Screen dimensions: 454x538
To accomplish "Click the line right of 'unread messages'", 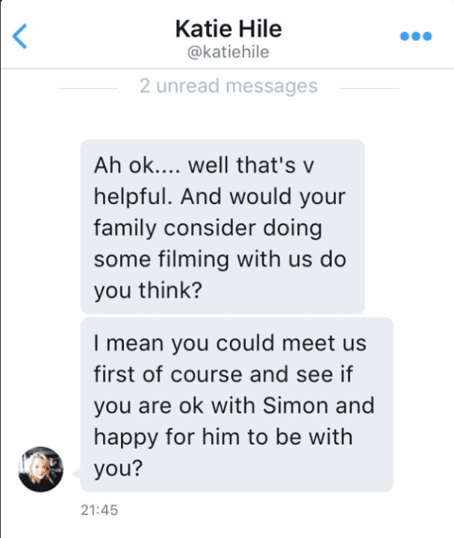I will [x=370, y=88].
